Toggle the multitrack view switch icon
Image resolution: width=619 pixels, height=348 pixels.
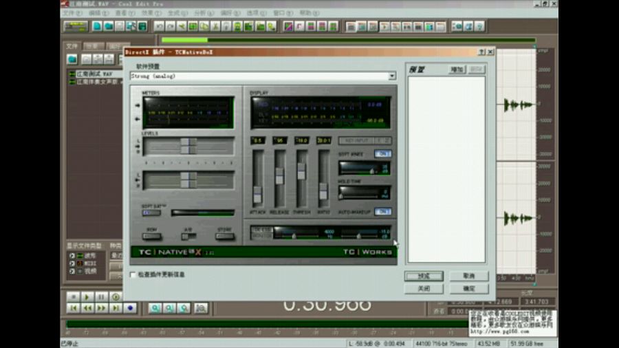click(x=76, y=26)
